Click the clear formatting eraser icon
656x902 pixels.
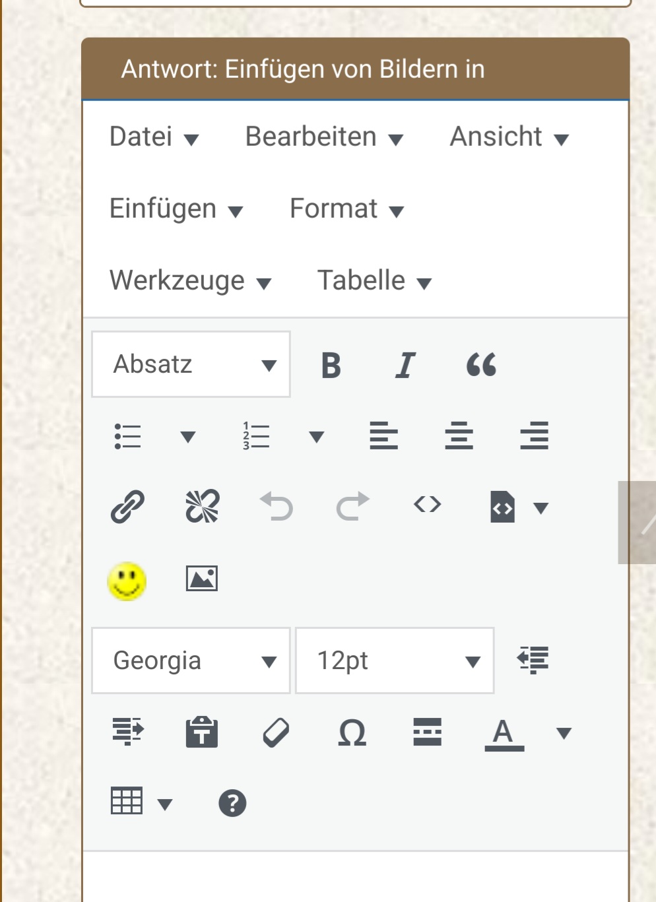click(276, 732)
